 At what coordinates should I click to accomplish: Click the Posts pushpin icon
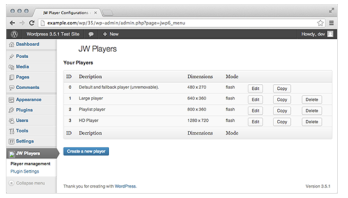pyautogui.click(x=11, y=57)
